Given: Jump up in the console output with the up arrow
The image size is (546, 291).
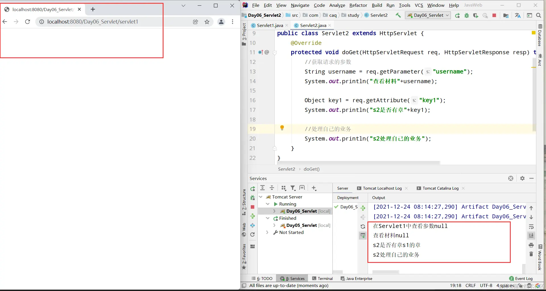Looking at the screenshot, I should pos(531,208).
